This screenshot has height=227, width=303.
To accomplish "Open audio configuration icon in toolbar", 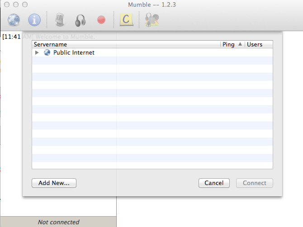I will tap(152, 19).
